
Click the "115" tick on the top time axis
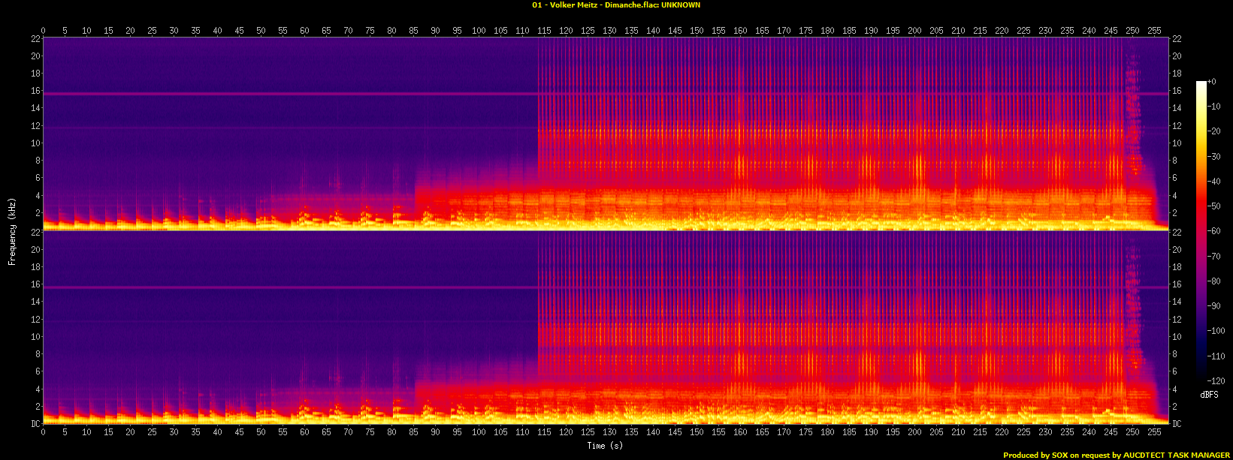(x=544, y=31)
